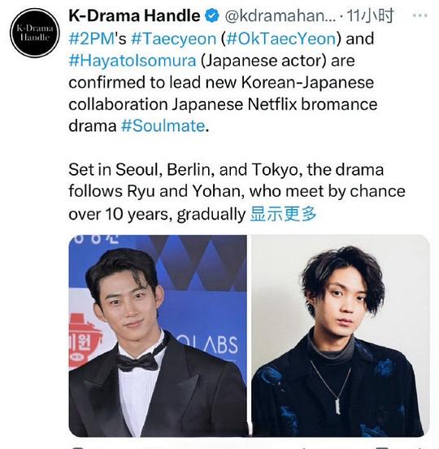The height and width of the screenshot is (449, 439).
Task: Click the paragraph starting 'Set in Seoul'
Action: coord(237,192)
